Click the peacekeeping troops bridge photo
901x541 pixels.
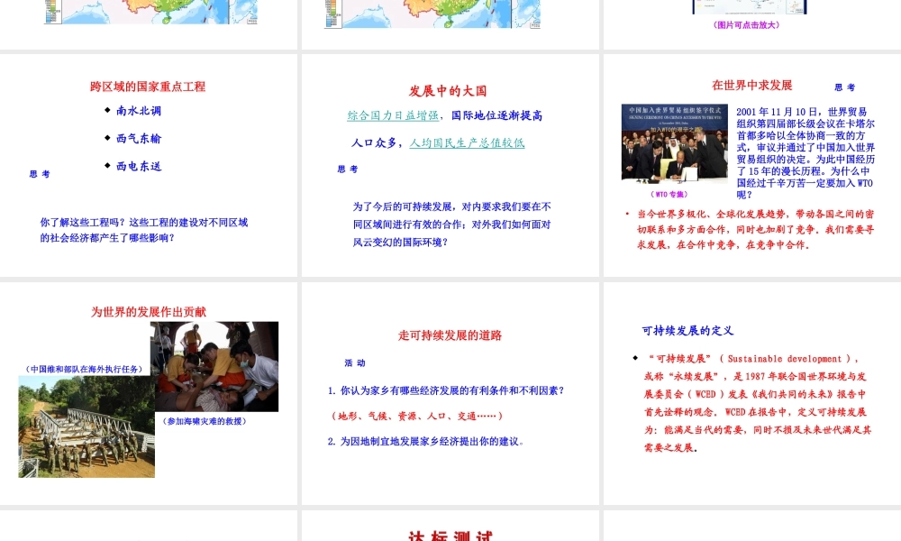point(86,426)
